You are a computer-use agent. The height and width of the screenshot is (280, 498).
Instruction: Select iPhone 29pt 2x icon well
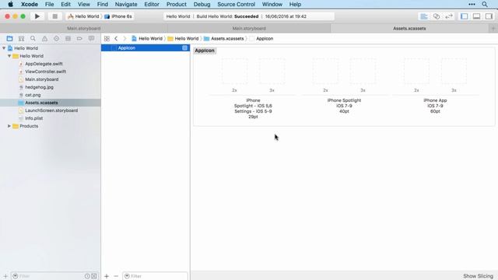point(235,71)
